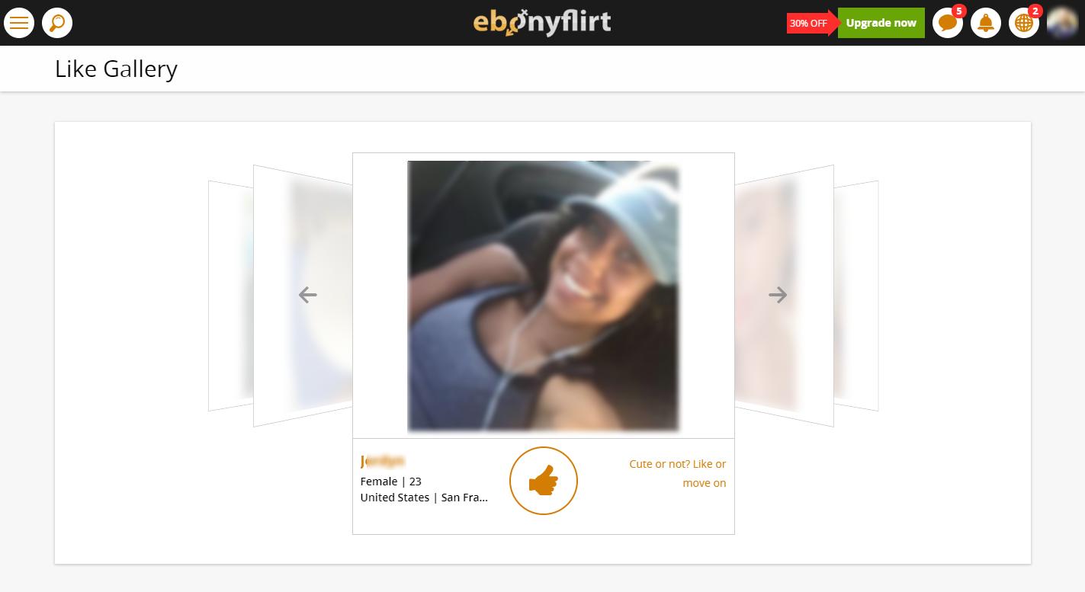Click the 'Cute or not? Like or move on' text

(x=677, y=473)
